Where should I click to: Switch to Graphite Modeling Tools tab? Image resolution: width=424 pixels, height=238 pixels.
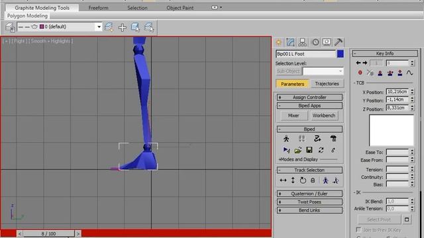click(42, 8)
